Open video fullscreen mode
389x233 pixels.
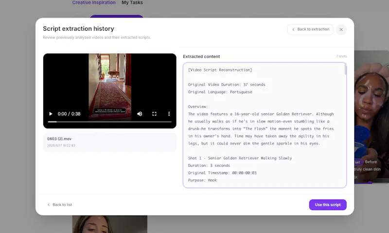154,114
